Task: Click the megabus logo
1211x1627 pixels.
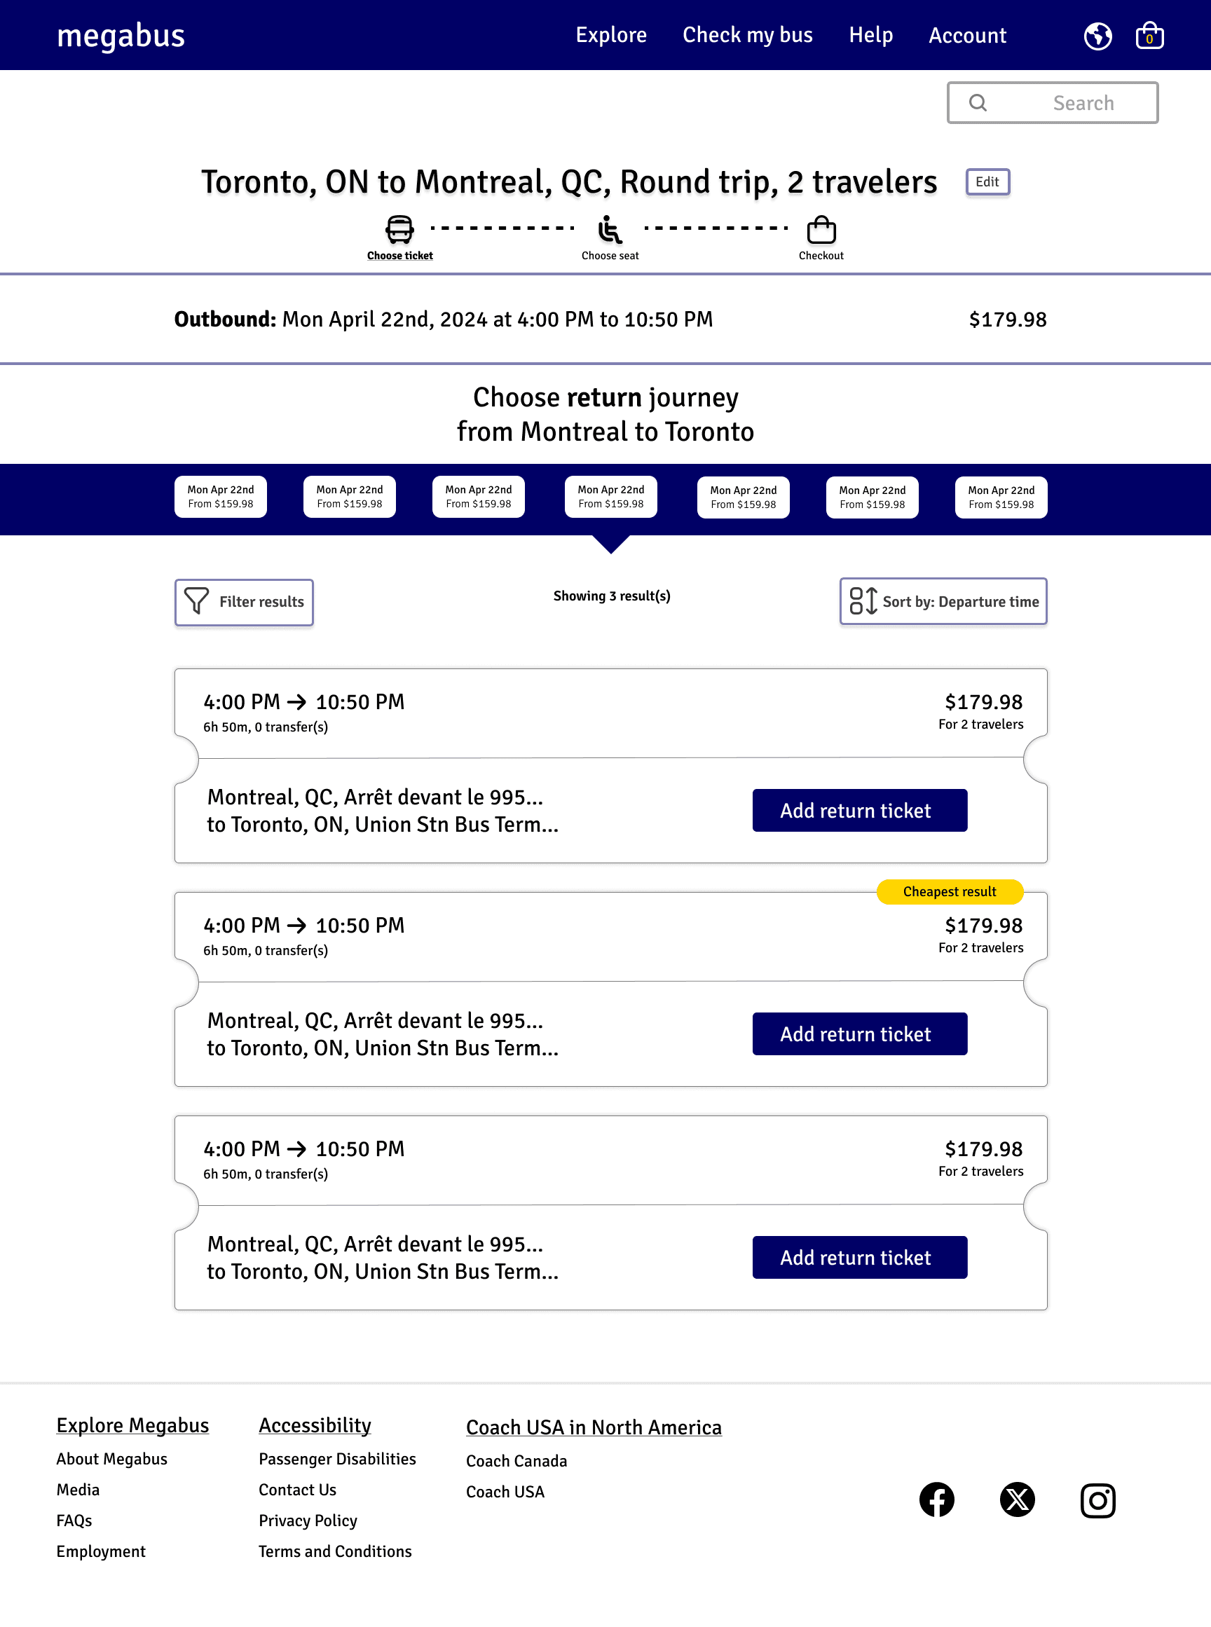Action: tap(121, 35)
